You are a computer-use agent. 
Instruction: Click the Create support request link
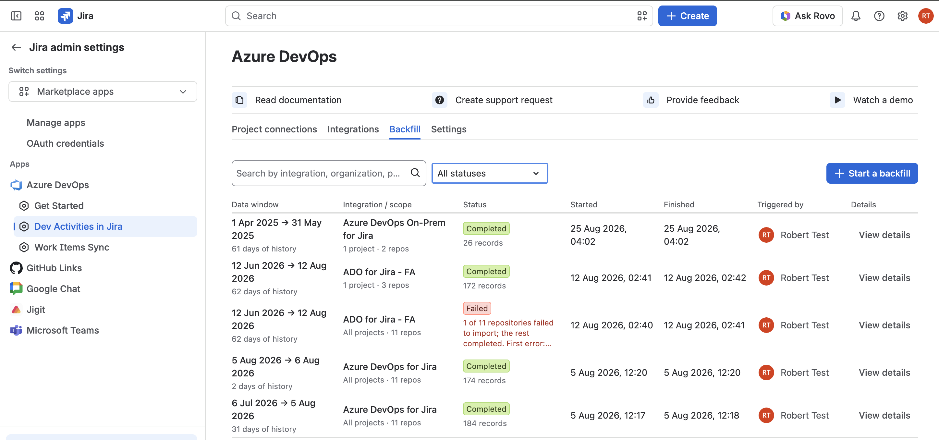pos(504,100)
